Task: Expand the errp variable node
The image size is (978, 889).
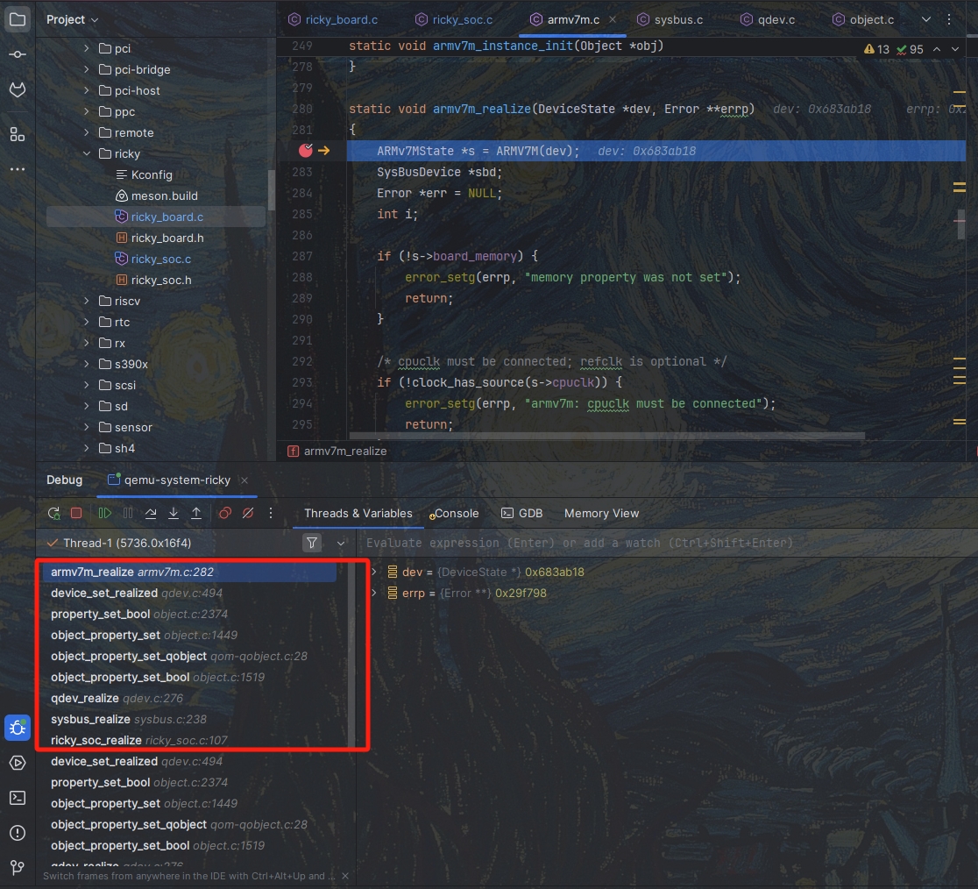Action: pos(374,593)
